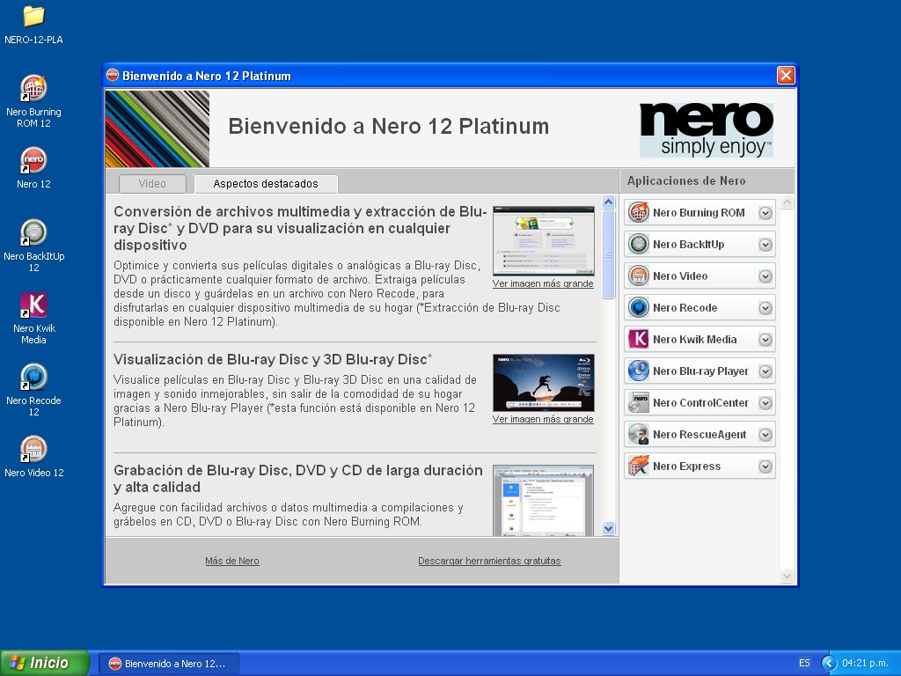This screenshot has width=901, height=676.
Task: Open Nero Video in Aplicaciones de Nero
Action: [683, 276]
